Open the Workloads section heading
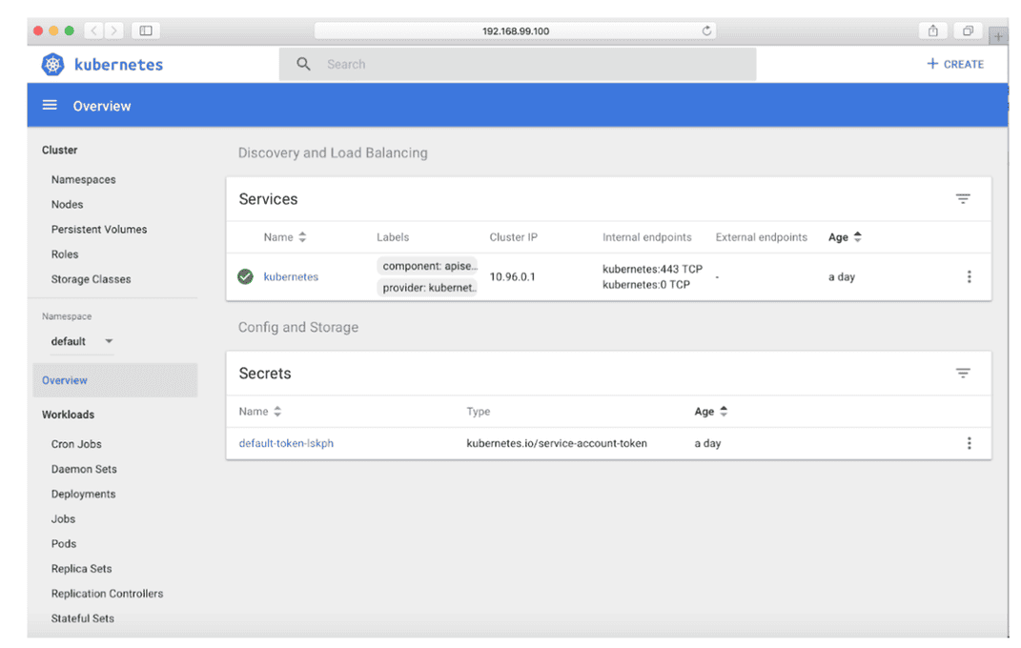The image size is (1021, 648). click(69, 415)
